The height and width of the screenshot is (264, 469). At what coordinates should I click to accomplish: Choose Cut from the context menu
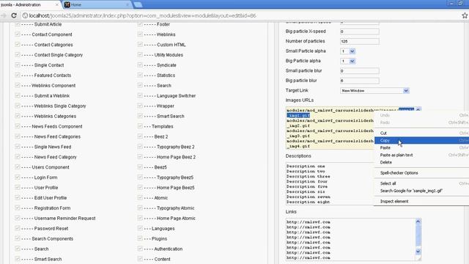pos(421,133)
